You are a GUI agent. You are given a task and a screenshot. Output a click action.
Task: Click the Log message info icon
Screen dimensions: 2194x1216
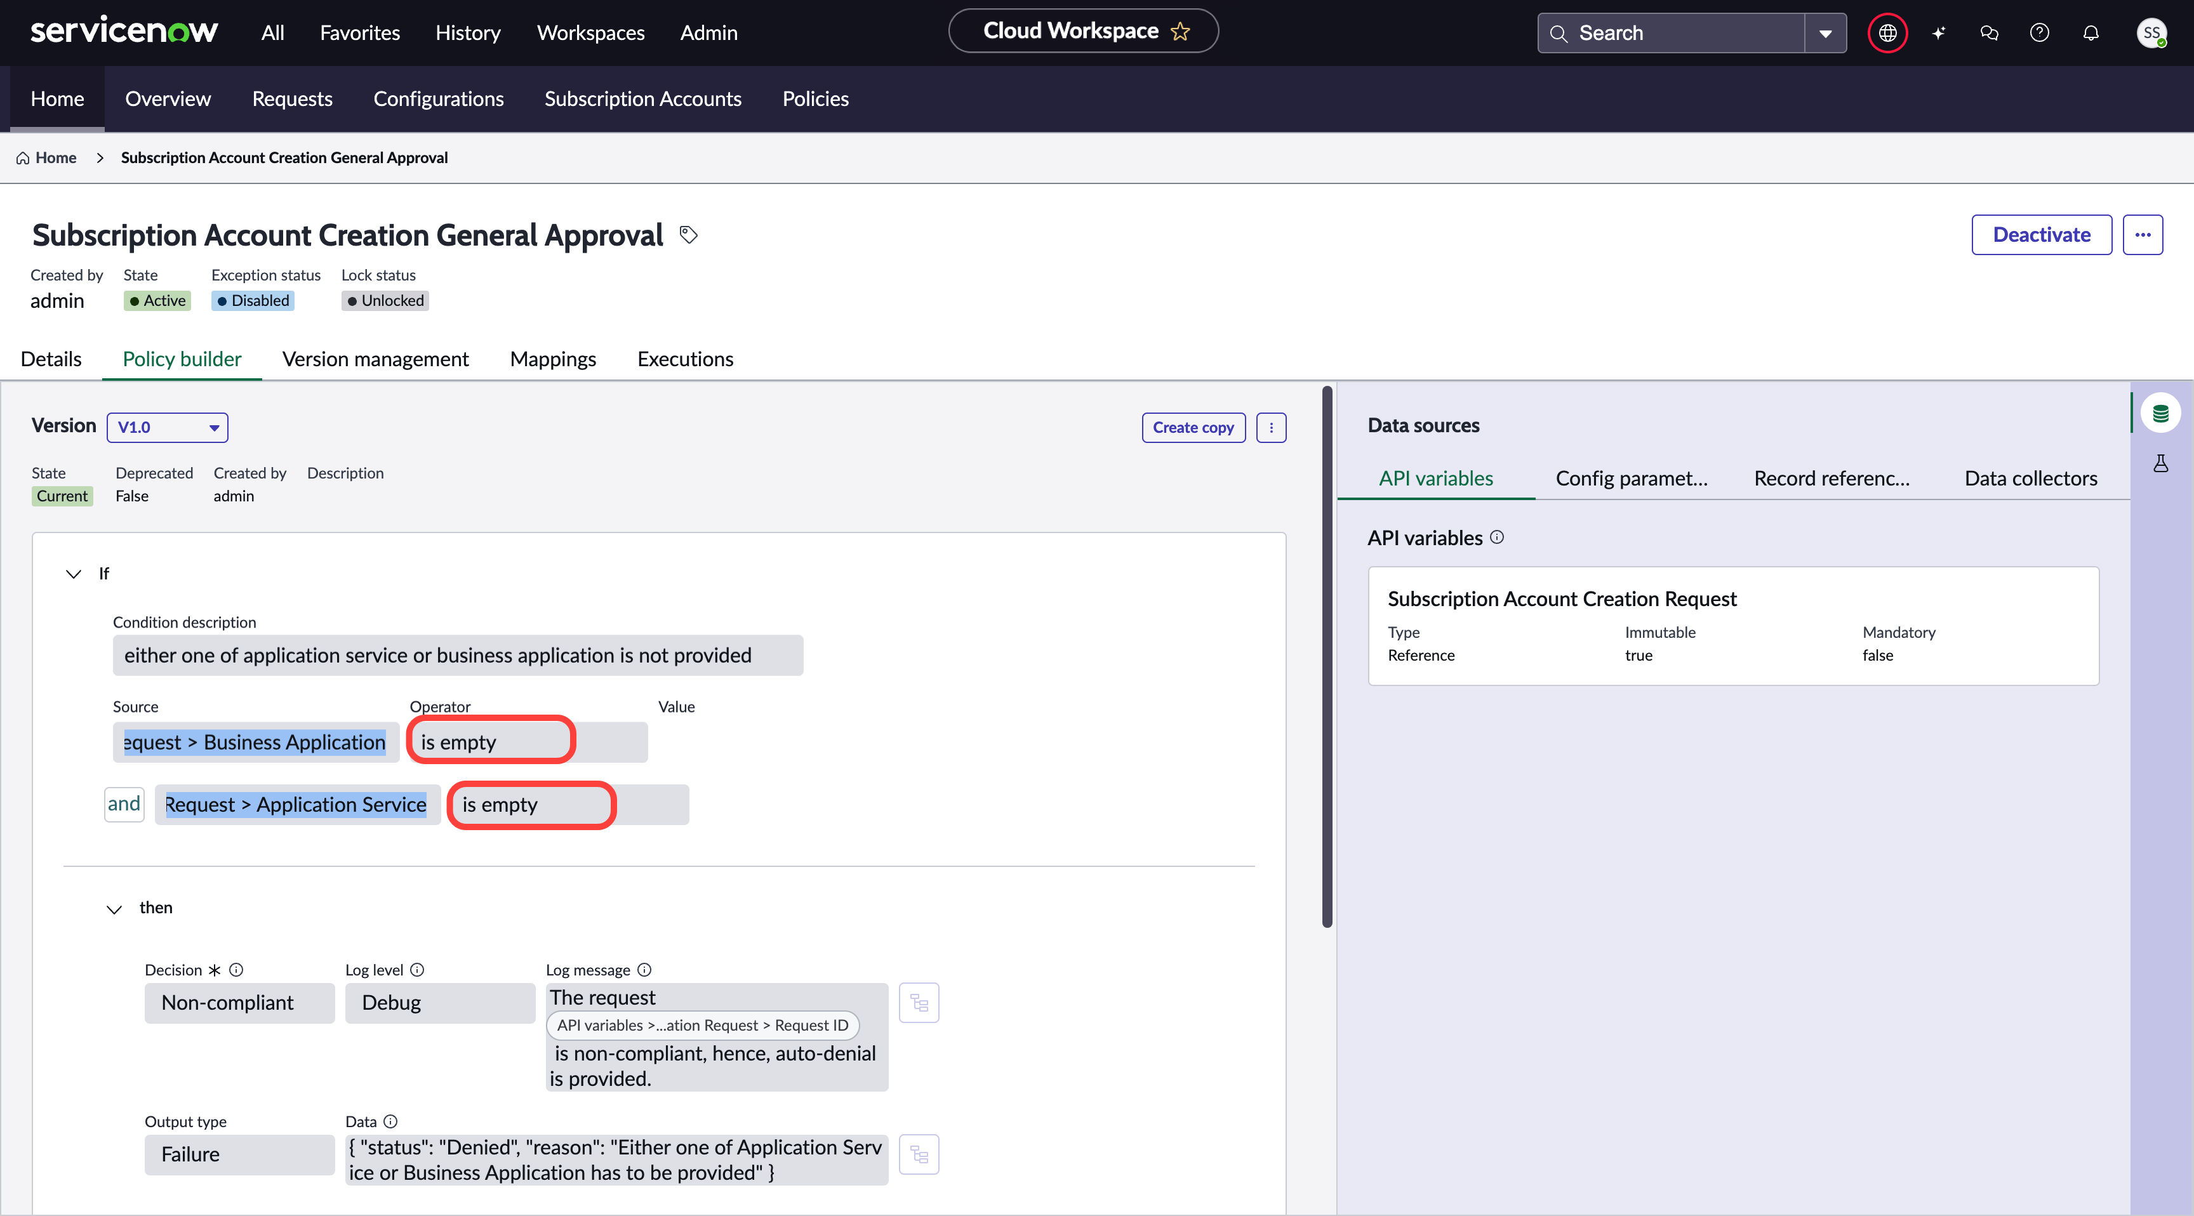coord(644,970)
